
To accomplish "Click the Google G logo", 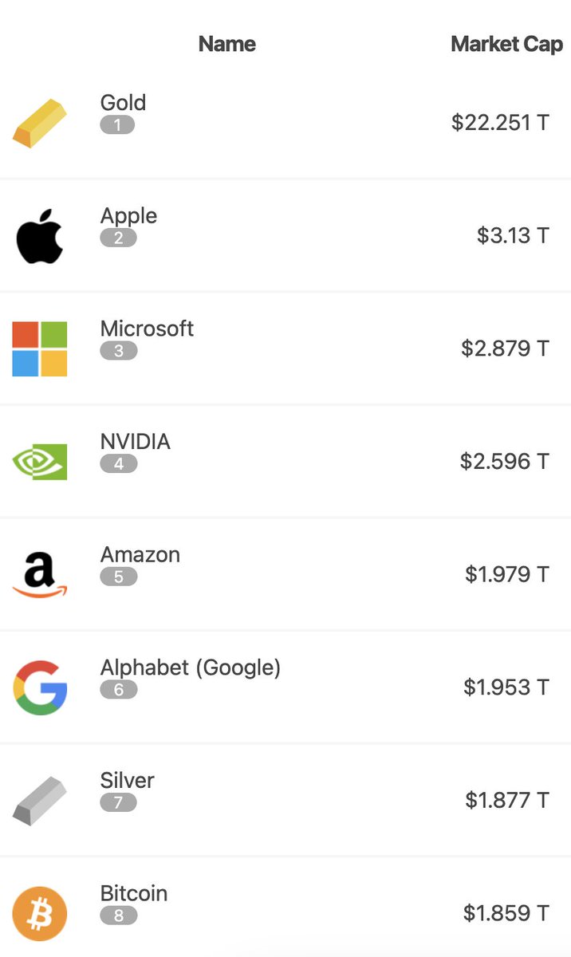I will [x=40, y=687].
